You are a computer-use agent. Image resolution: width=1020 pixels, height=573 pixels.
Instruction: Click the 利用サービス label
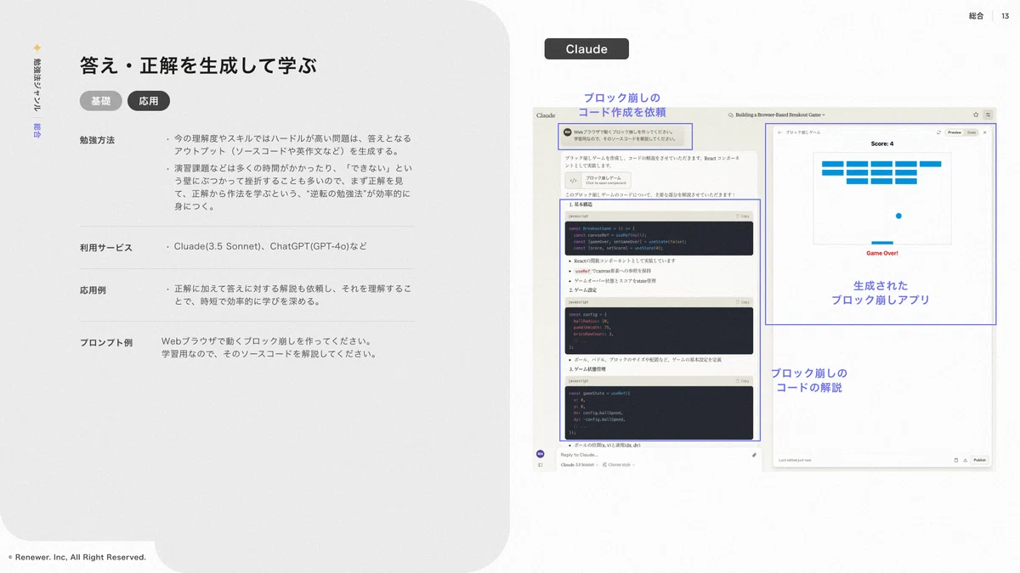[x=106, y=248]
